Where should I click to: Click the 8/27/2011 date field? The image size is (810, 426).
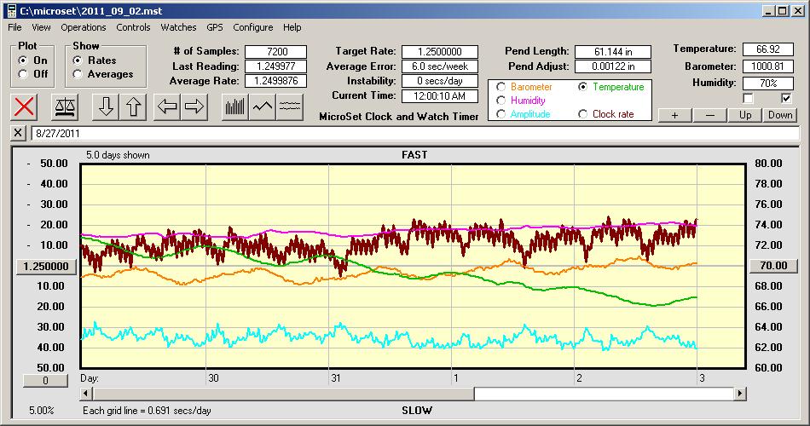(415, 133)
